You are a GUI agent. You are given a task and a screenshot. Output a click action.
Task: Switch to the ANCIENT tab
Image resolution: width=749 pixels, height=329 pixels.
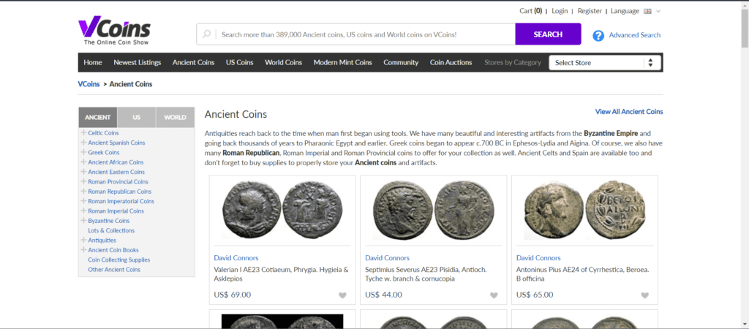point(98,118)
